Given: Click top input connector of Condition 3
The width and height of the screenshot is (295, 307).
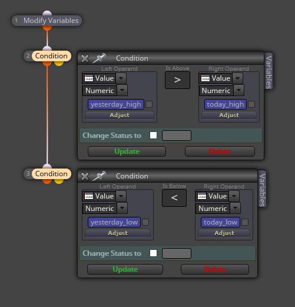Looking at the screenshot, I should coord(47,166).
